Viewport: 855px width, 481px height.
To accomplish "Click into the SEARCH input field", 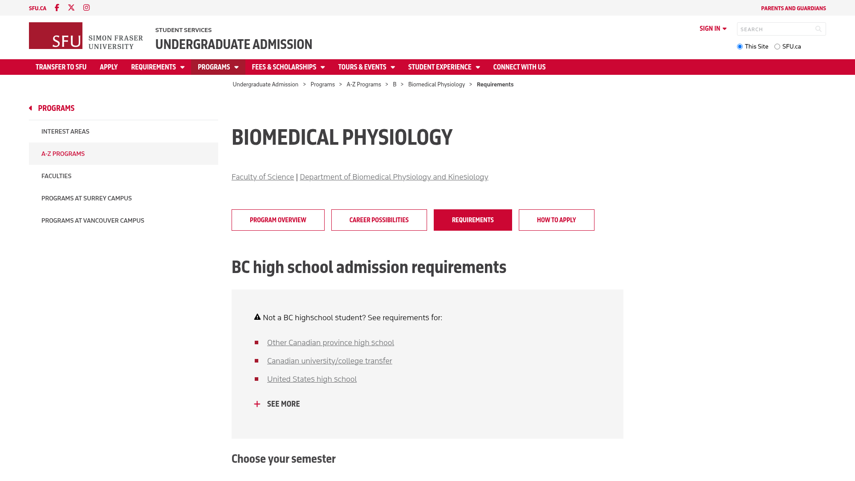I will point(775,29).
